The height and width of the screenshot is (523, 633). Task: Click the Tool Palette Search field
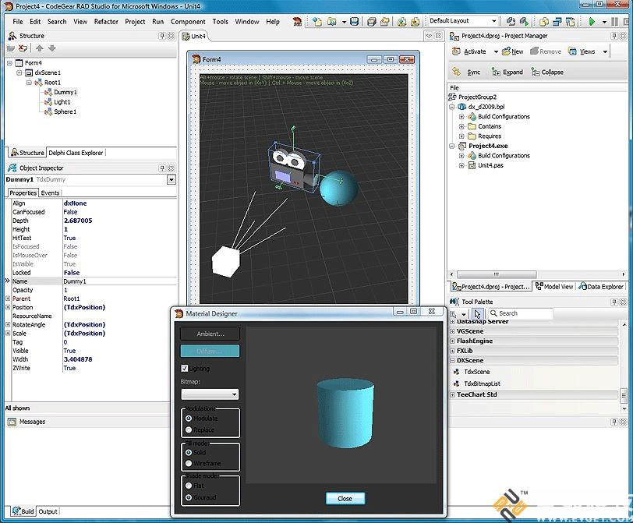[x=521, y=313]
